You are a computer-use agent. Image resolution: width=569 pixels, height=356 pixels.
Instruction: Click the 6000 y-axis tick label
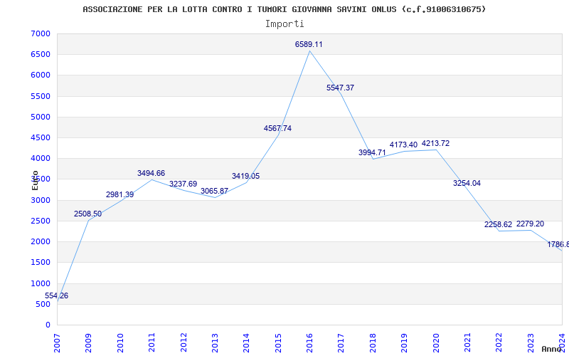tap(41, 75)
